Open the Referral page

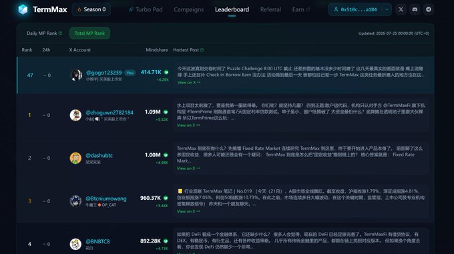pyautogui.click(x=270, y=9)
